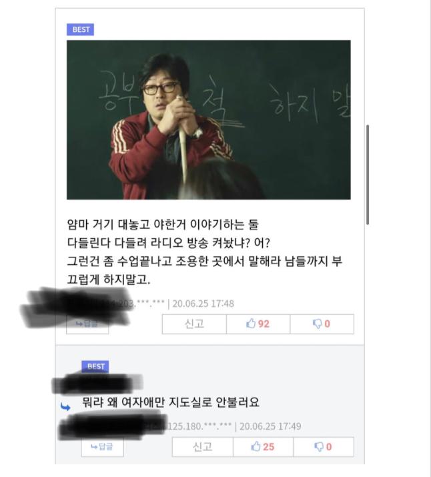
Task: Click the thumbs-up icon with 92 likes
Action: pos(251,324)
